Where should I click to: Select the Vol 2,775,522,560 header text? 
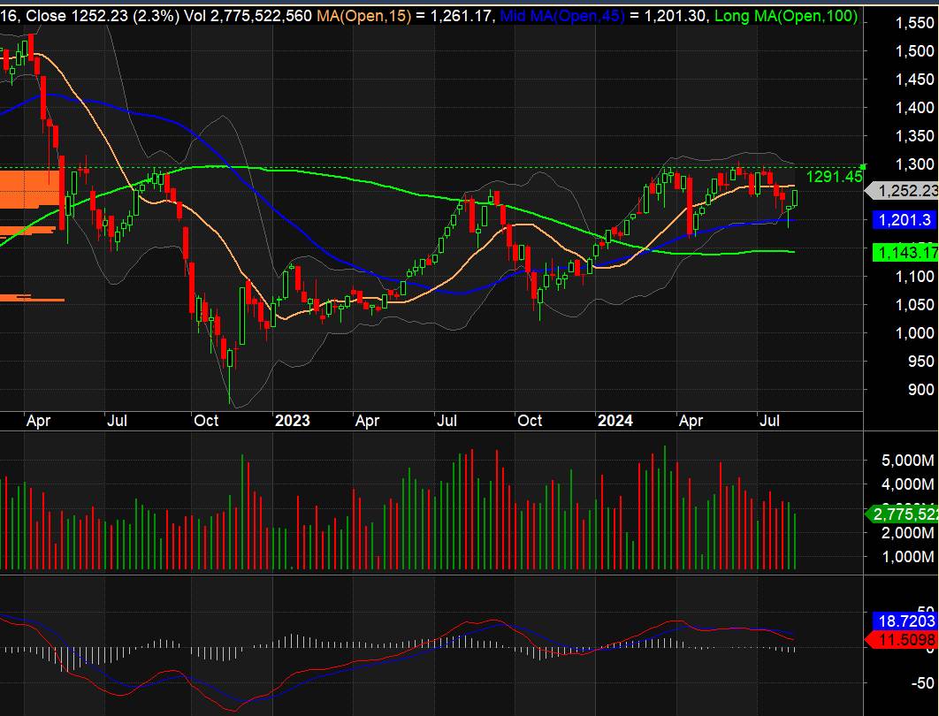(x=248, y=16)
